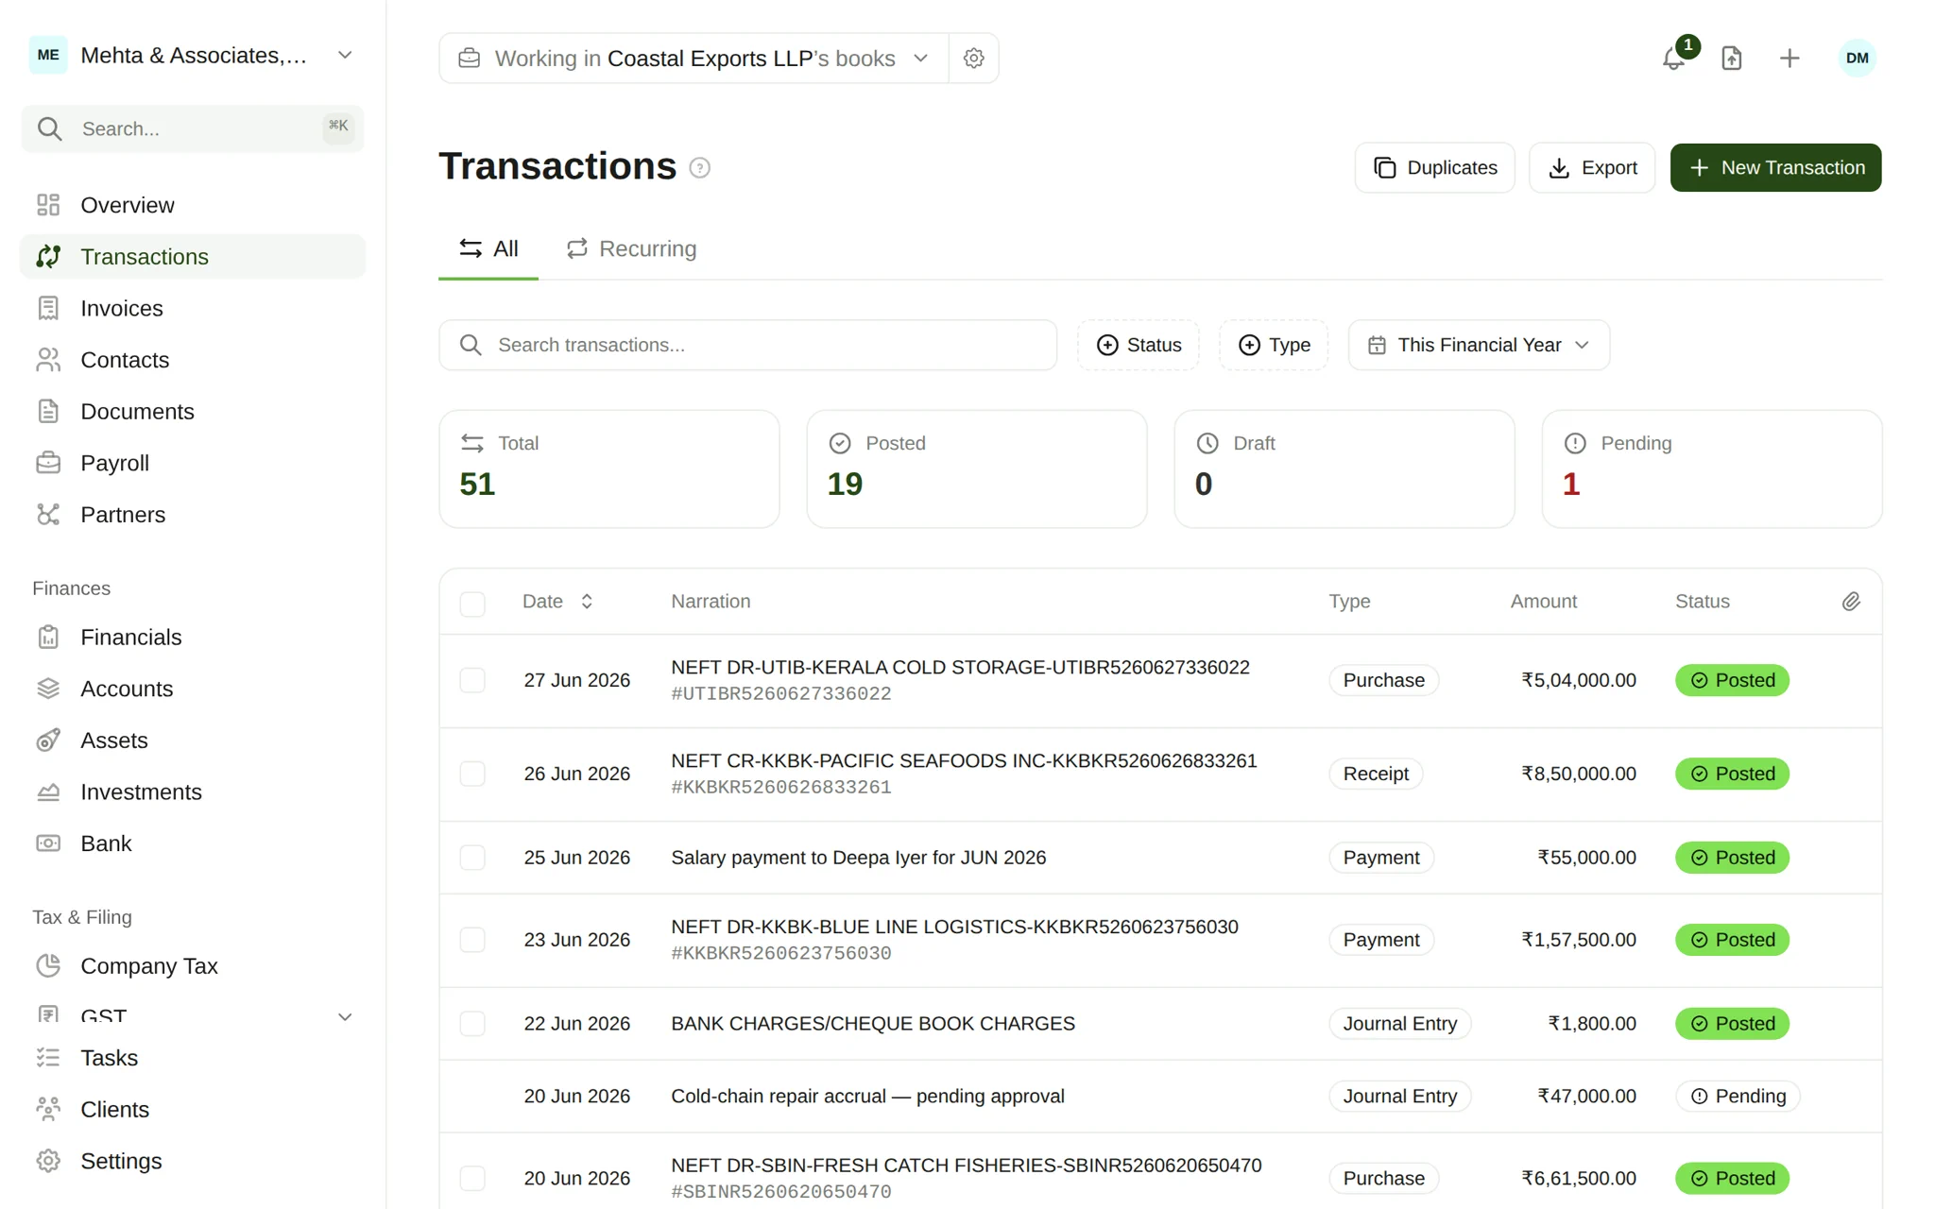
Task: Toggle the select-all checkbox in table header
Action: (472, 604)
